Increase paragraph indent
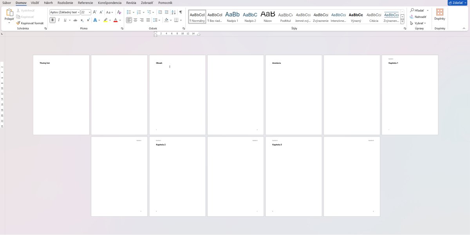The height and width of the screenshot is (235, 470). pos(167,12)
